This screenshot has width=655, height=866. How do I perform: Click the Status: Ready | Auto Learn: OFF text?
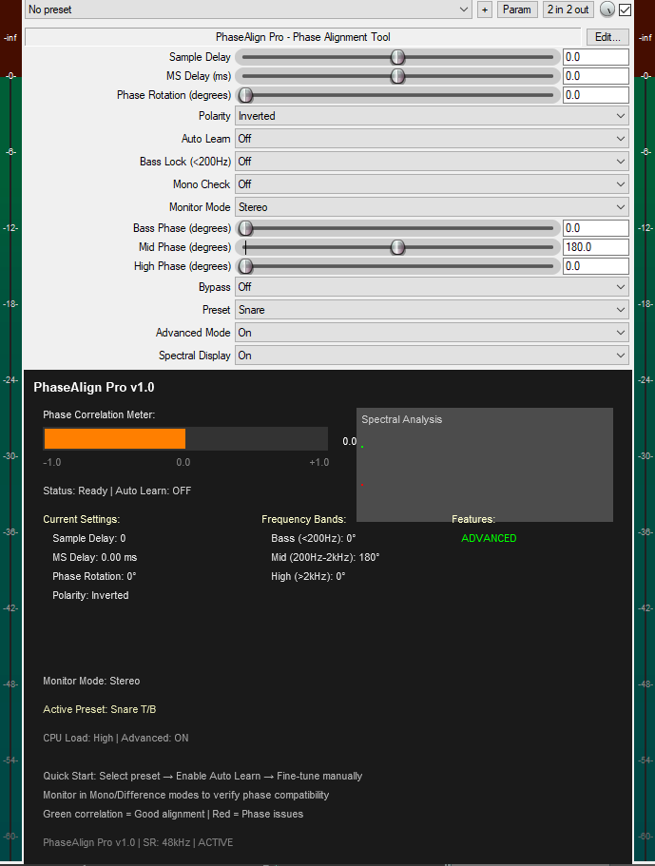117,491
